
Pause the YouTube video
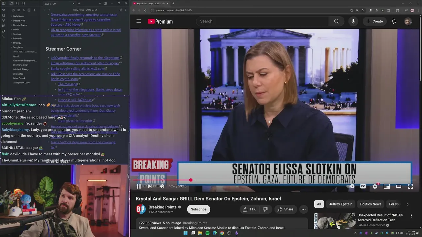(x=139, y=186)
